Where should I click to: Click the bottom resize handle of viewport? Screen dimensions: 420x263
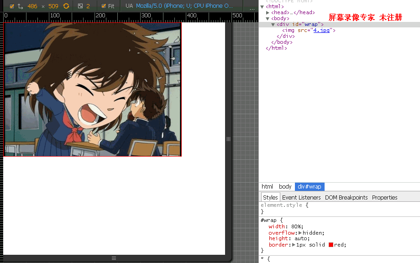click(x=114, y=258)
